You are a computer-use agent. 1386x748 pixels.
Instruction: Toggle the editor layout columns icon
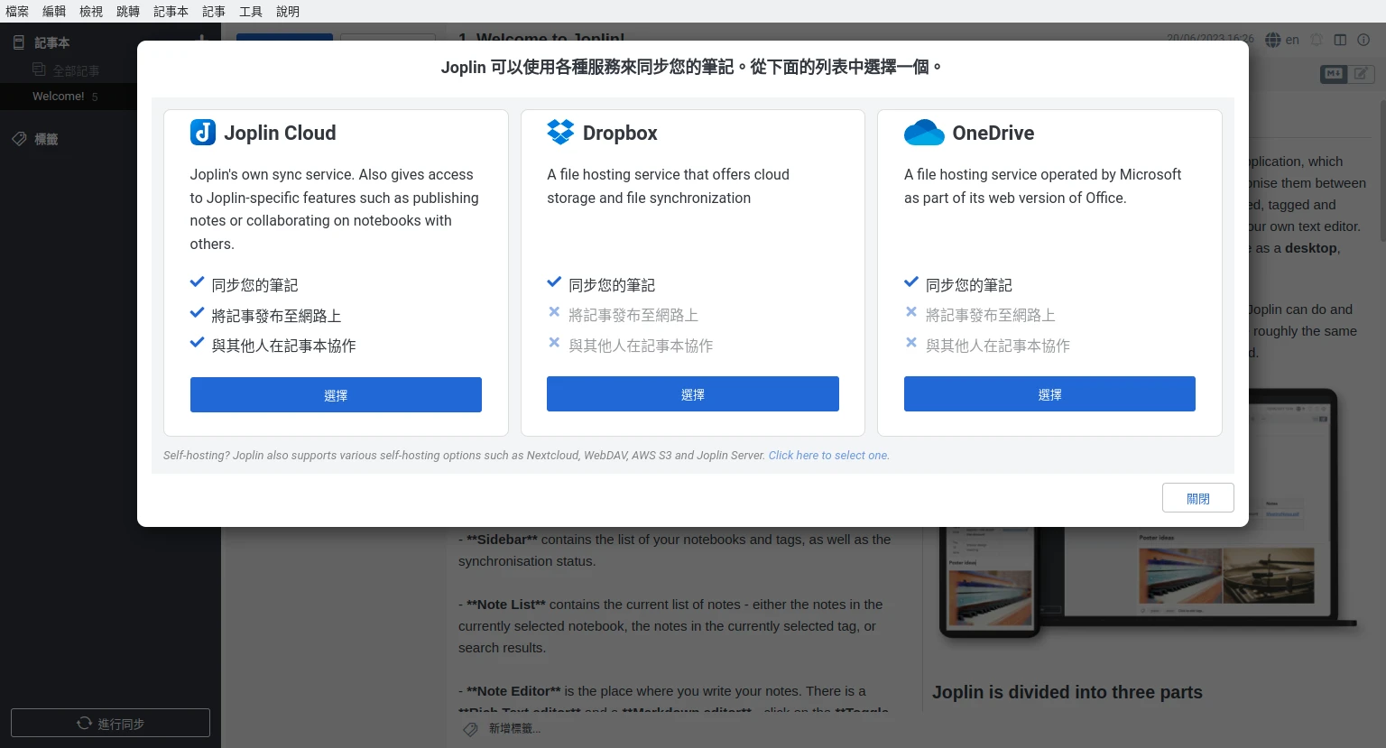click(x=1340, y=40)
